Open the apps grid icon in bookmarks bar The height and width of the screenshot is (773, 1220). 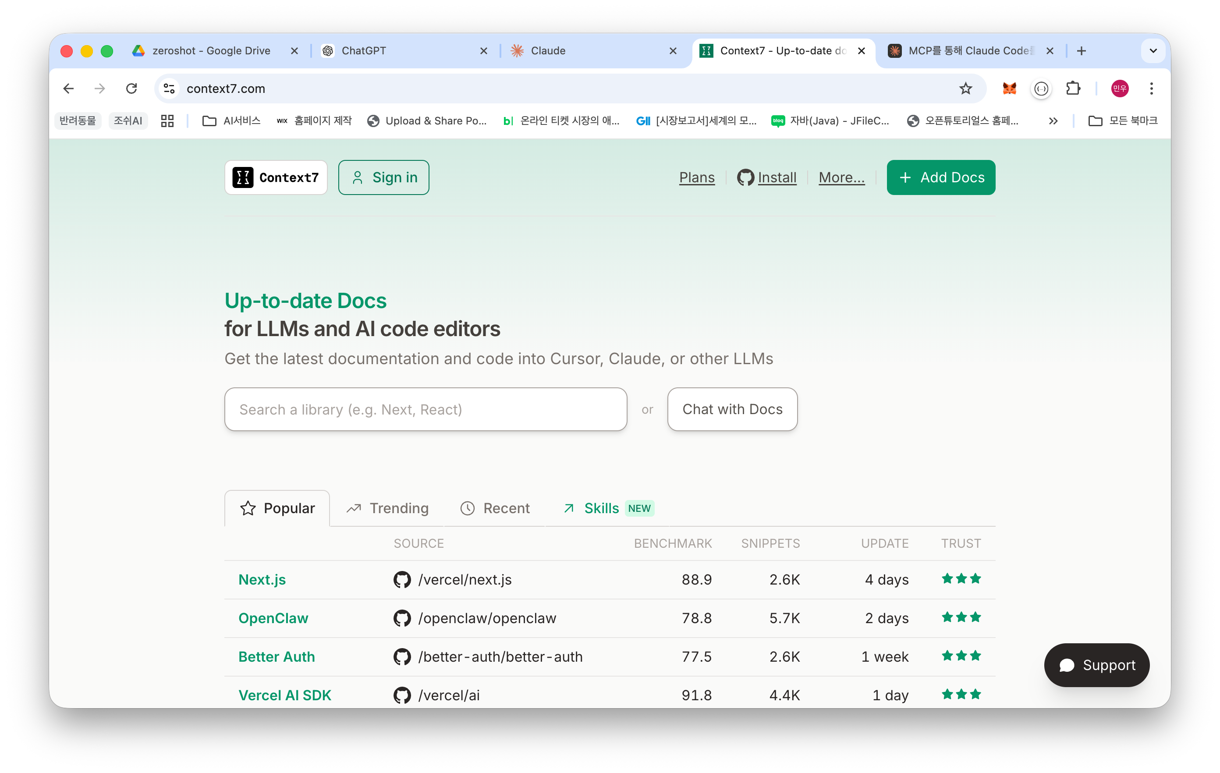pyautogui.click(x=167, y=121)
